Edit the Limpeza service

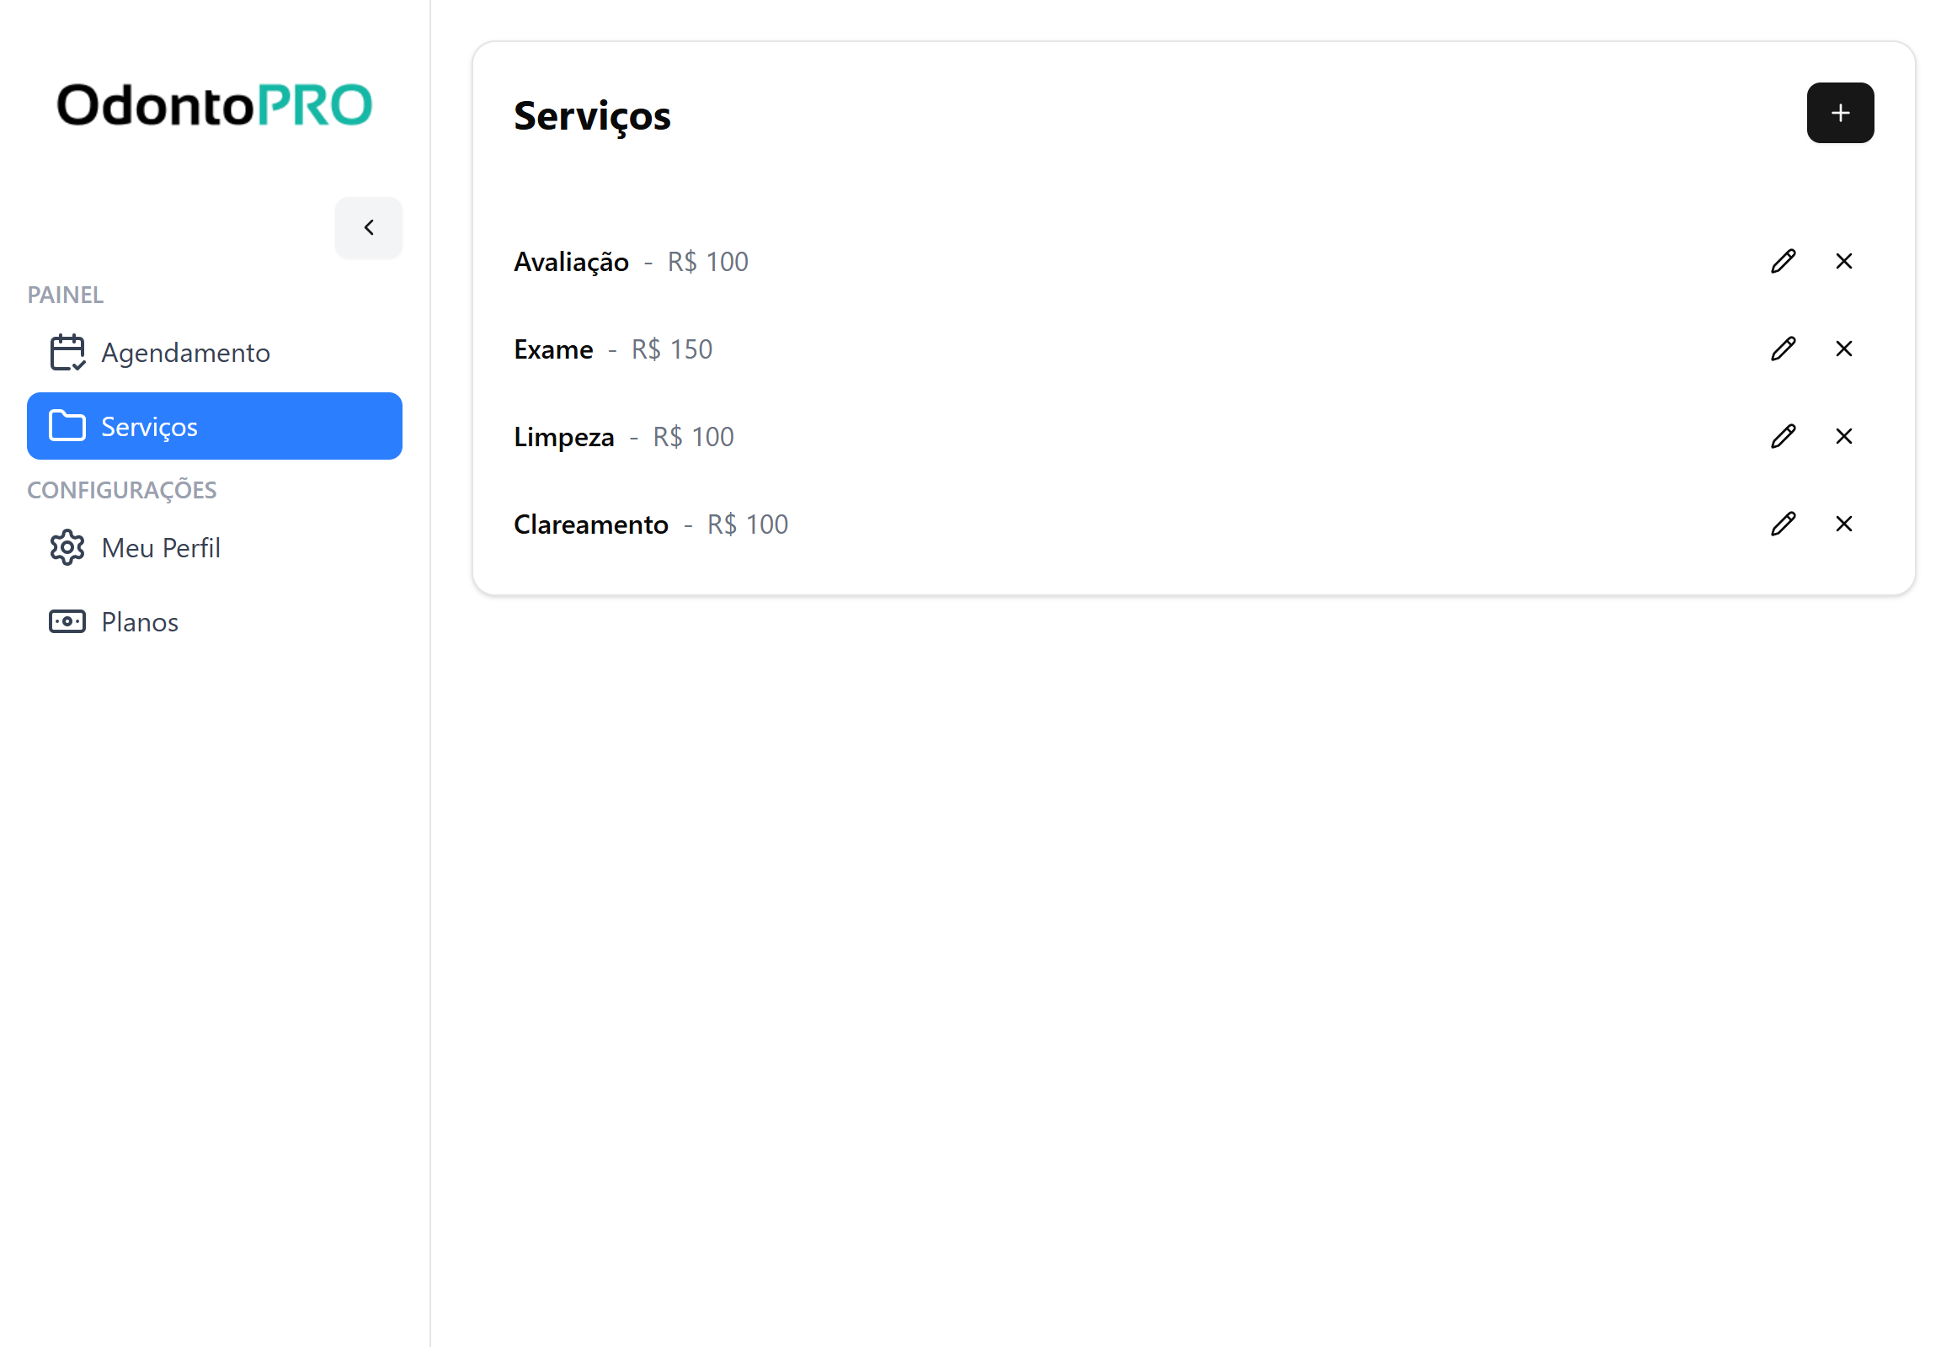click(1782, 436)
